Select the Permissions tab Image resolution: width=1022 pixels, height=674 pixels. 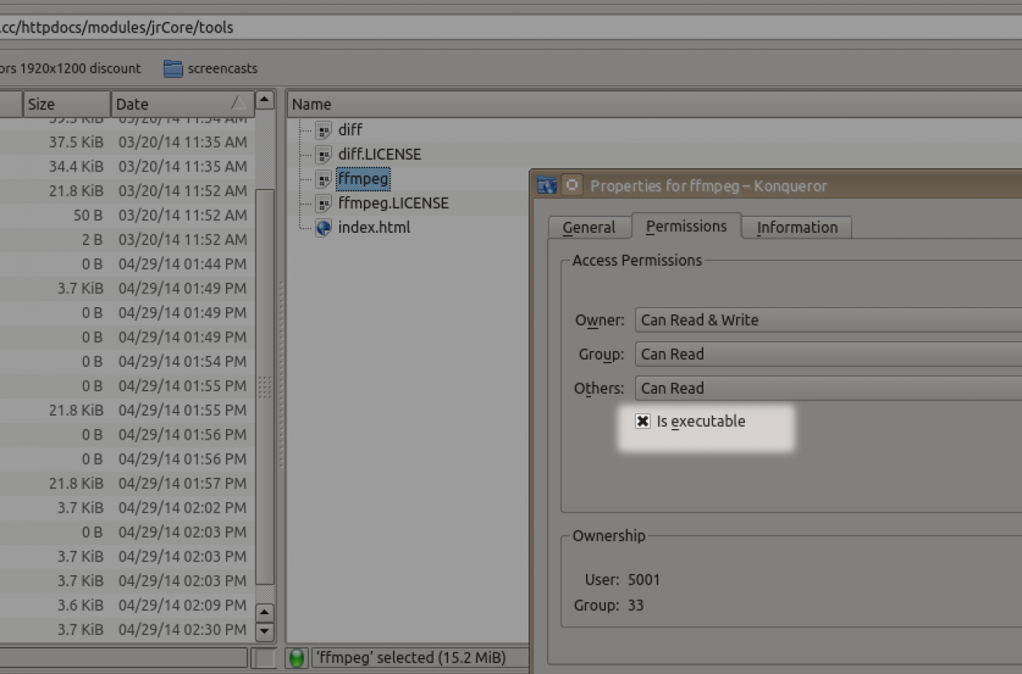(x=686, y=227)
